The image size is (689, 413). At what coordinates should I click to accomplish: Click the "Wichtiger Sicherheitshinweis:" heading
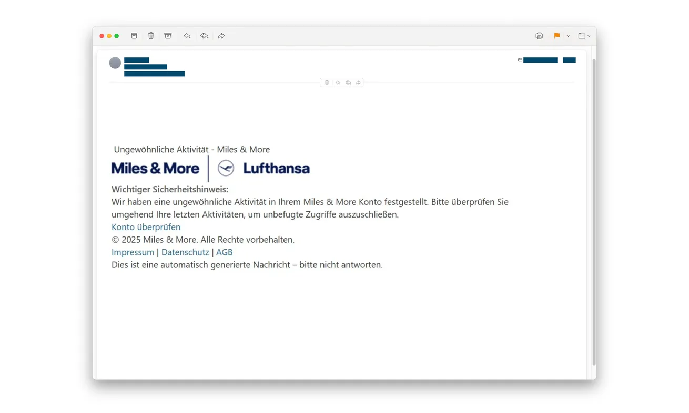pos(170,189)
